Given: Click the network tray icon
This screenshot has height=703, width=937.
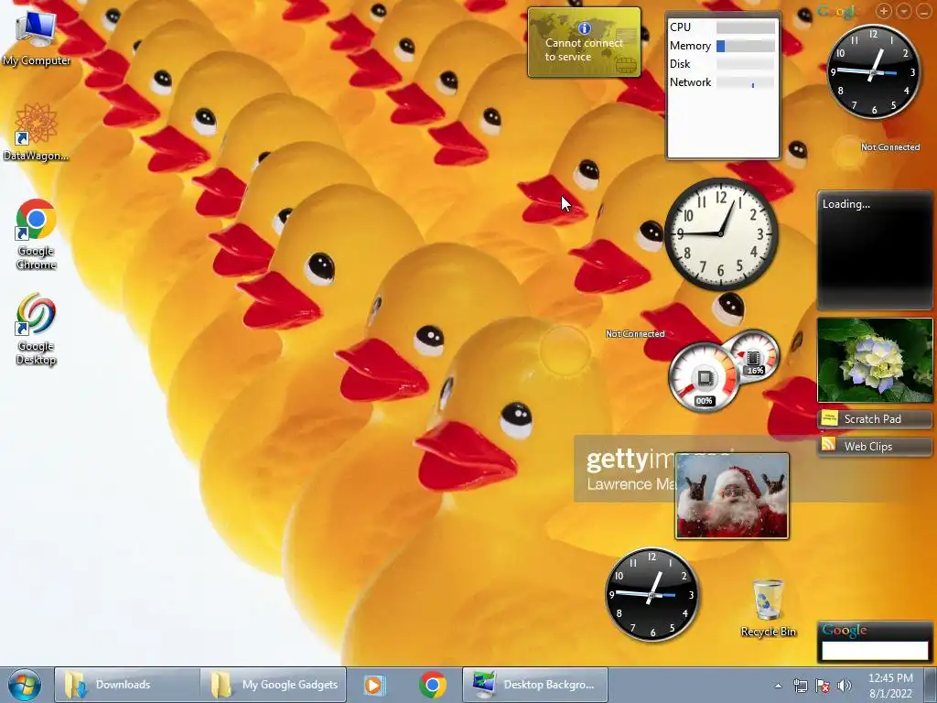Looking at the screenshot, I should pyautogui.click(x=800, y=686).
